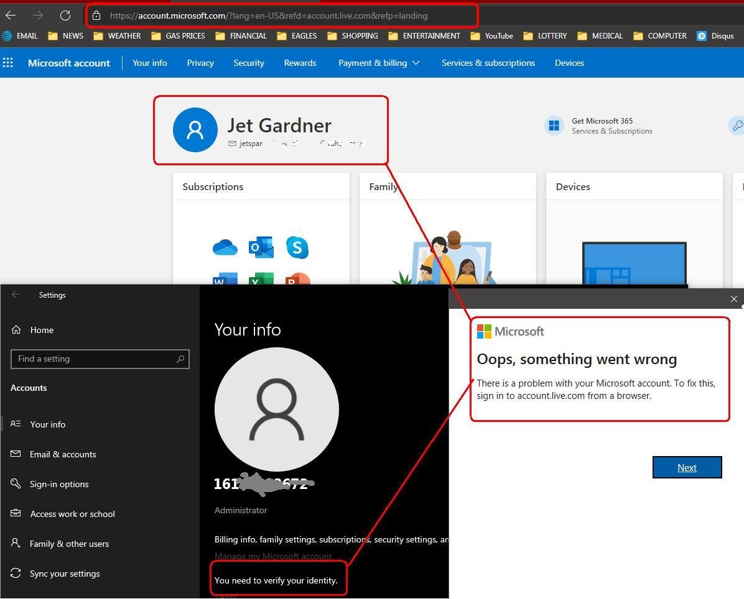Close the Microsoft error dialog
744x599 pixels.
(x=734, y=298)
